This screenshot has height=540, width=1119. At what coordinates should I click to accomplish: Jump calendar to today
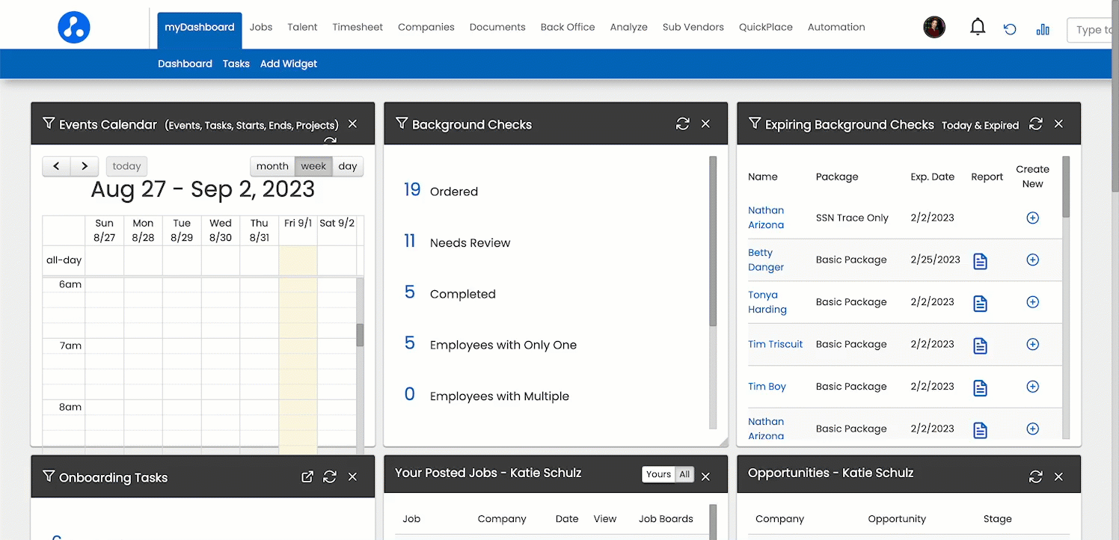click(x=126, y=166)
